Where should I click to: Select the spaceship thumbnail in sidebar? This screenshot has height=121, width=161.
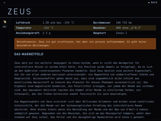coord(4,27)
